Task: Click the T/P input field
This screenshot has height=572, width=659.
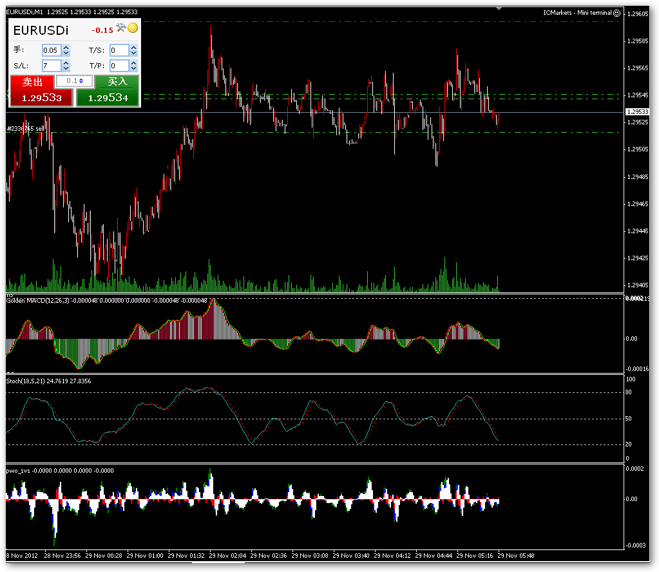Action: coord(119,66)
